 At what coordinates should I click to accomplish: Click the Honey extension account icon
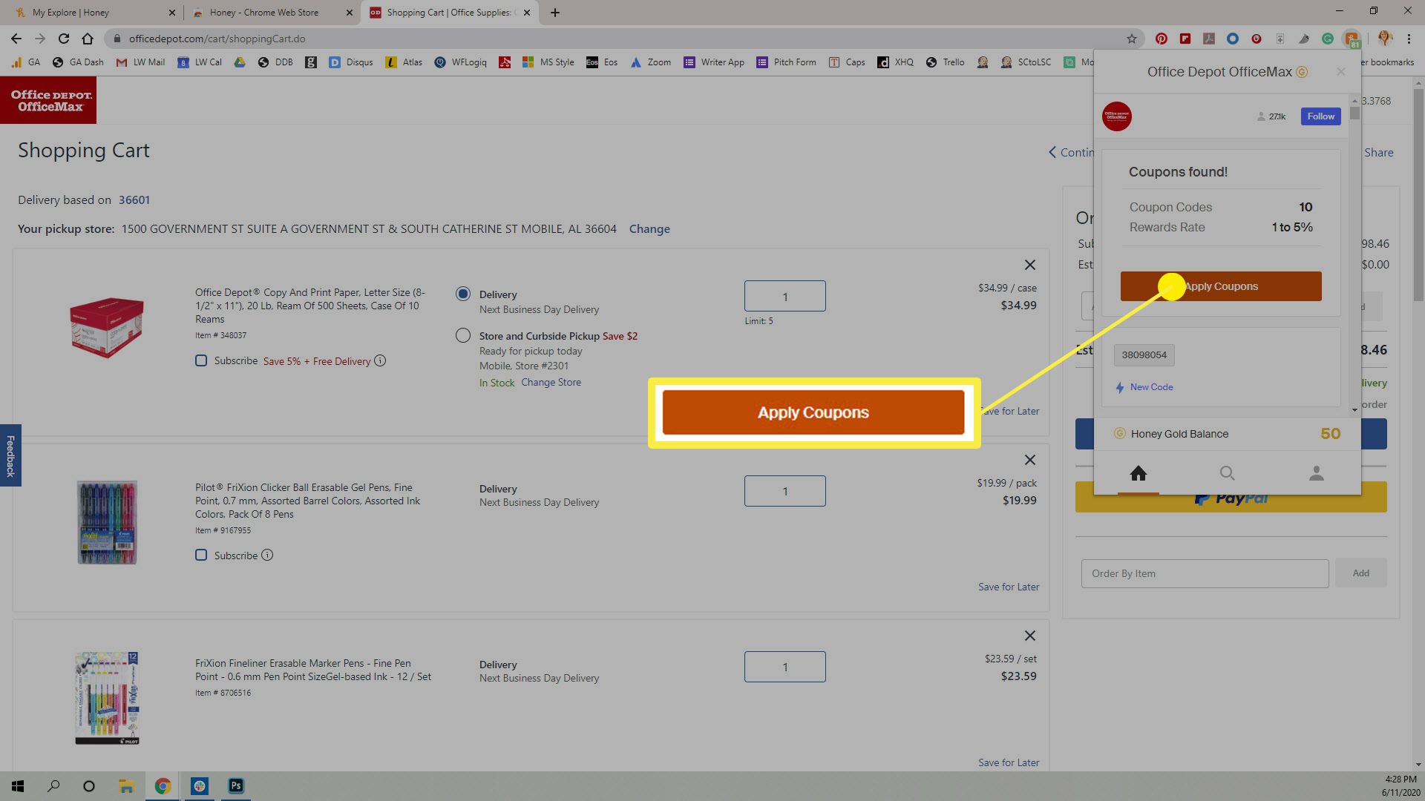[1315, 473]
